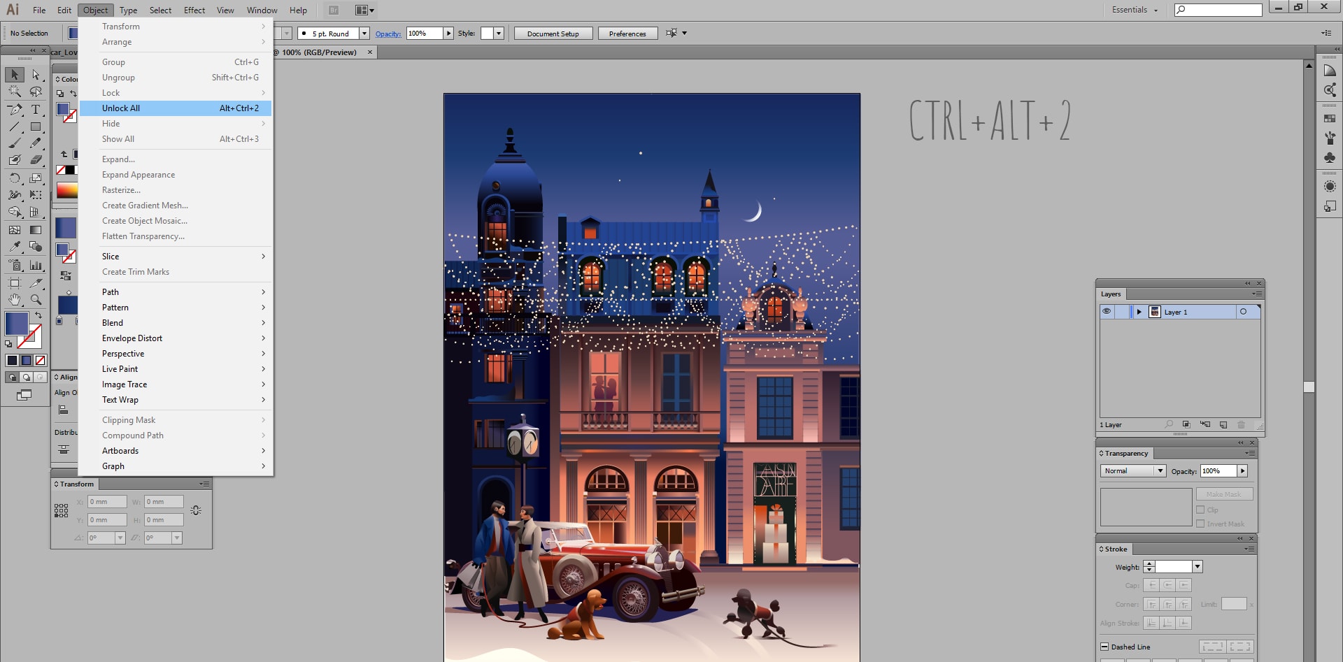
Task: Click the Layer 1 target circle
Action: (1243, 312)
